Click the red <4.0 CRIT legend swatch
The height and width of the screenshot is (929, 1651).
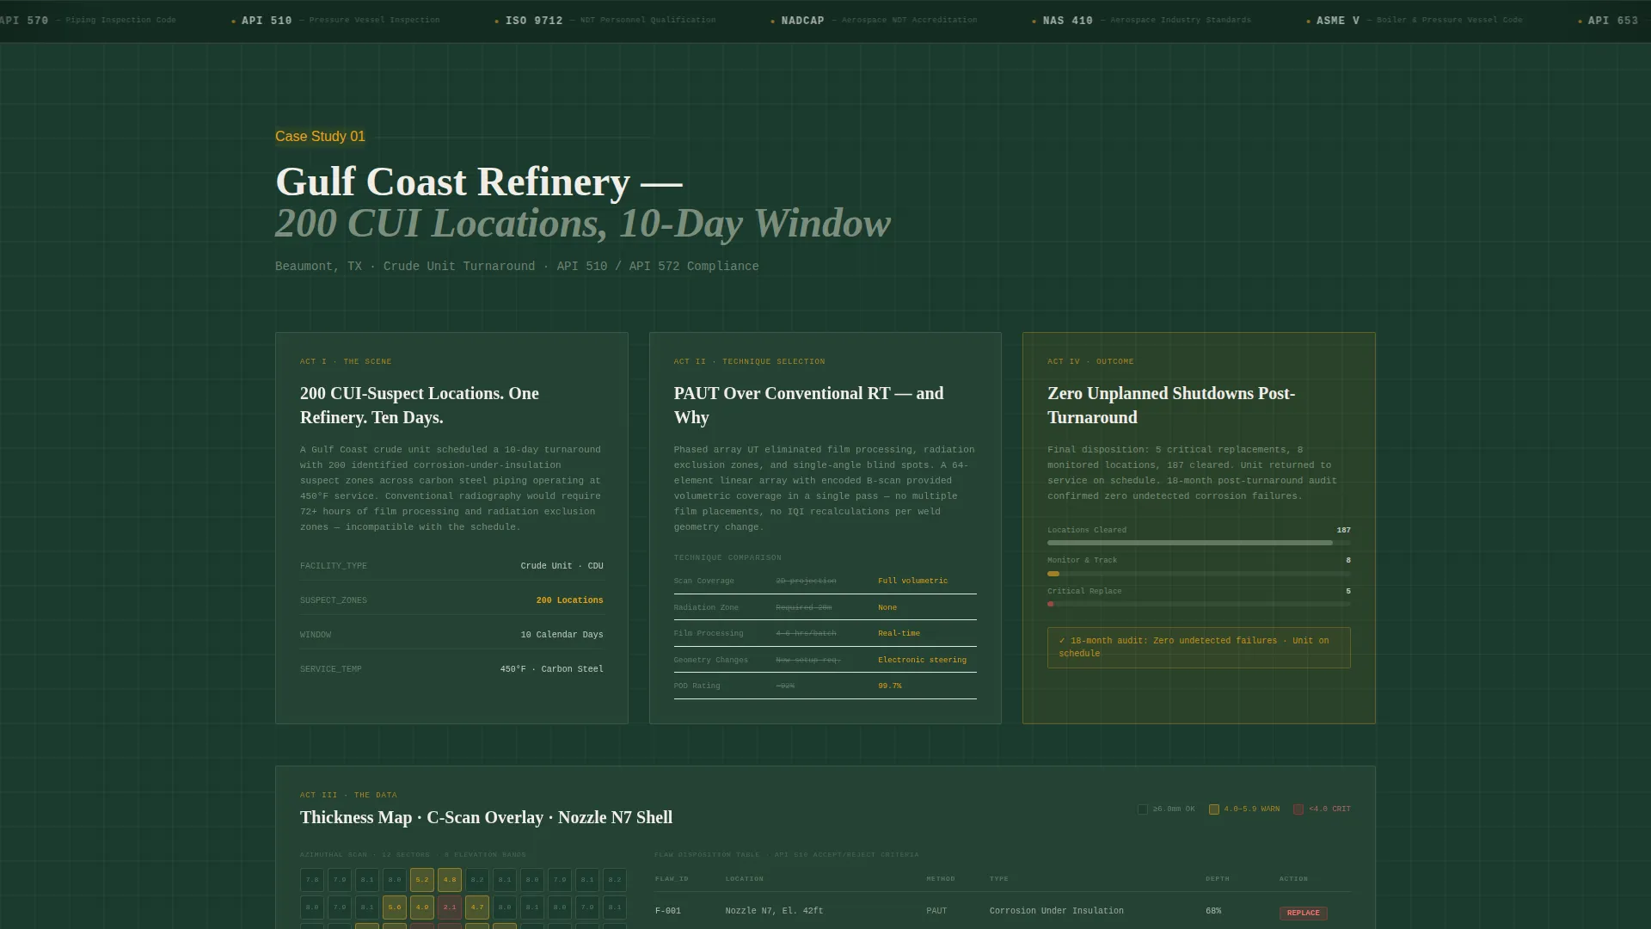tap(1298, 809)
